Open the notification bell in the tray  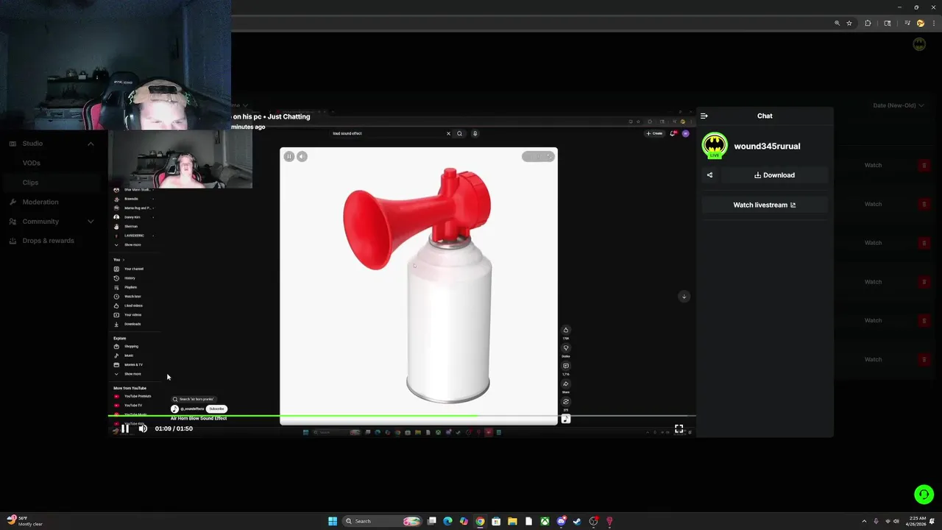tap(933, 521)
